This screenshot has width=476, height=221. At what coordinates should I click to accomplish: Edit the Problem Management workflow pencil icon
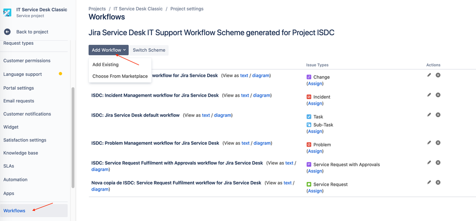(429, 142)
